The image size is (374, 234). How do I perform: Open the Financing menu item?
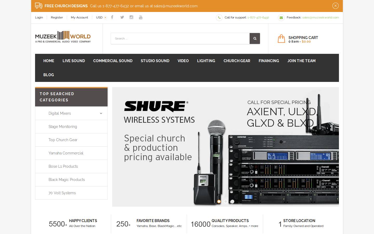pyautogui.click(x=269, y=61)
